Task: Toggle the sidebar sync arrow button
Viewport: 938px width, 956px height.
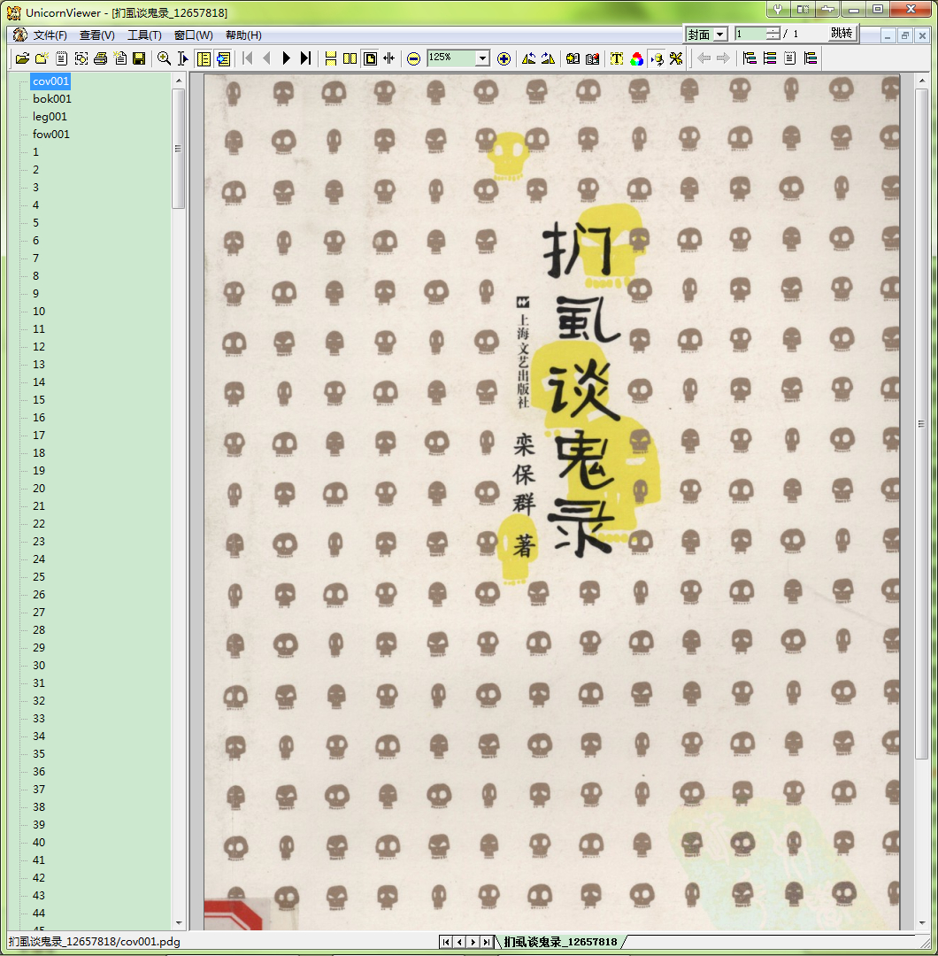Action: 224,58
